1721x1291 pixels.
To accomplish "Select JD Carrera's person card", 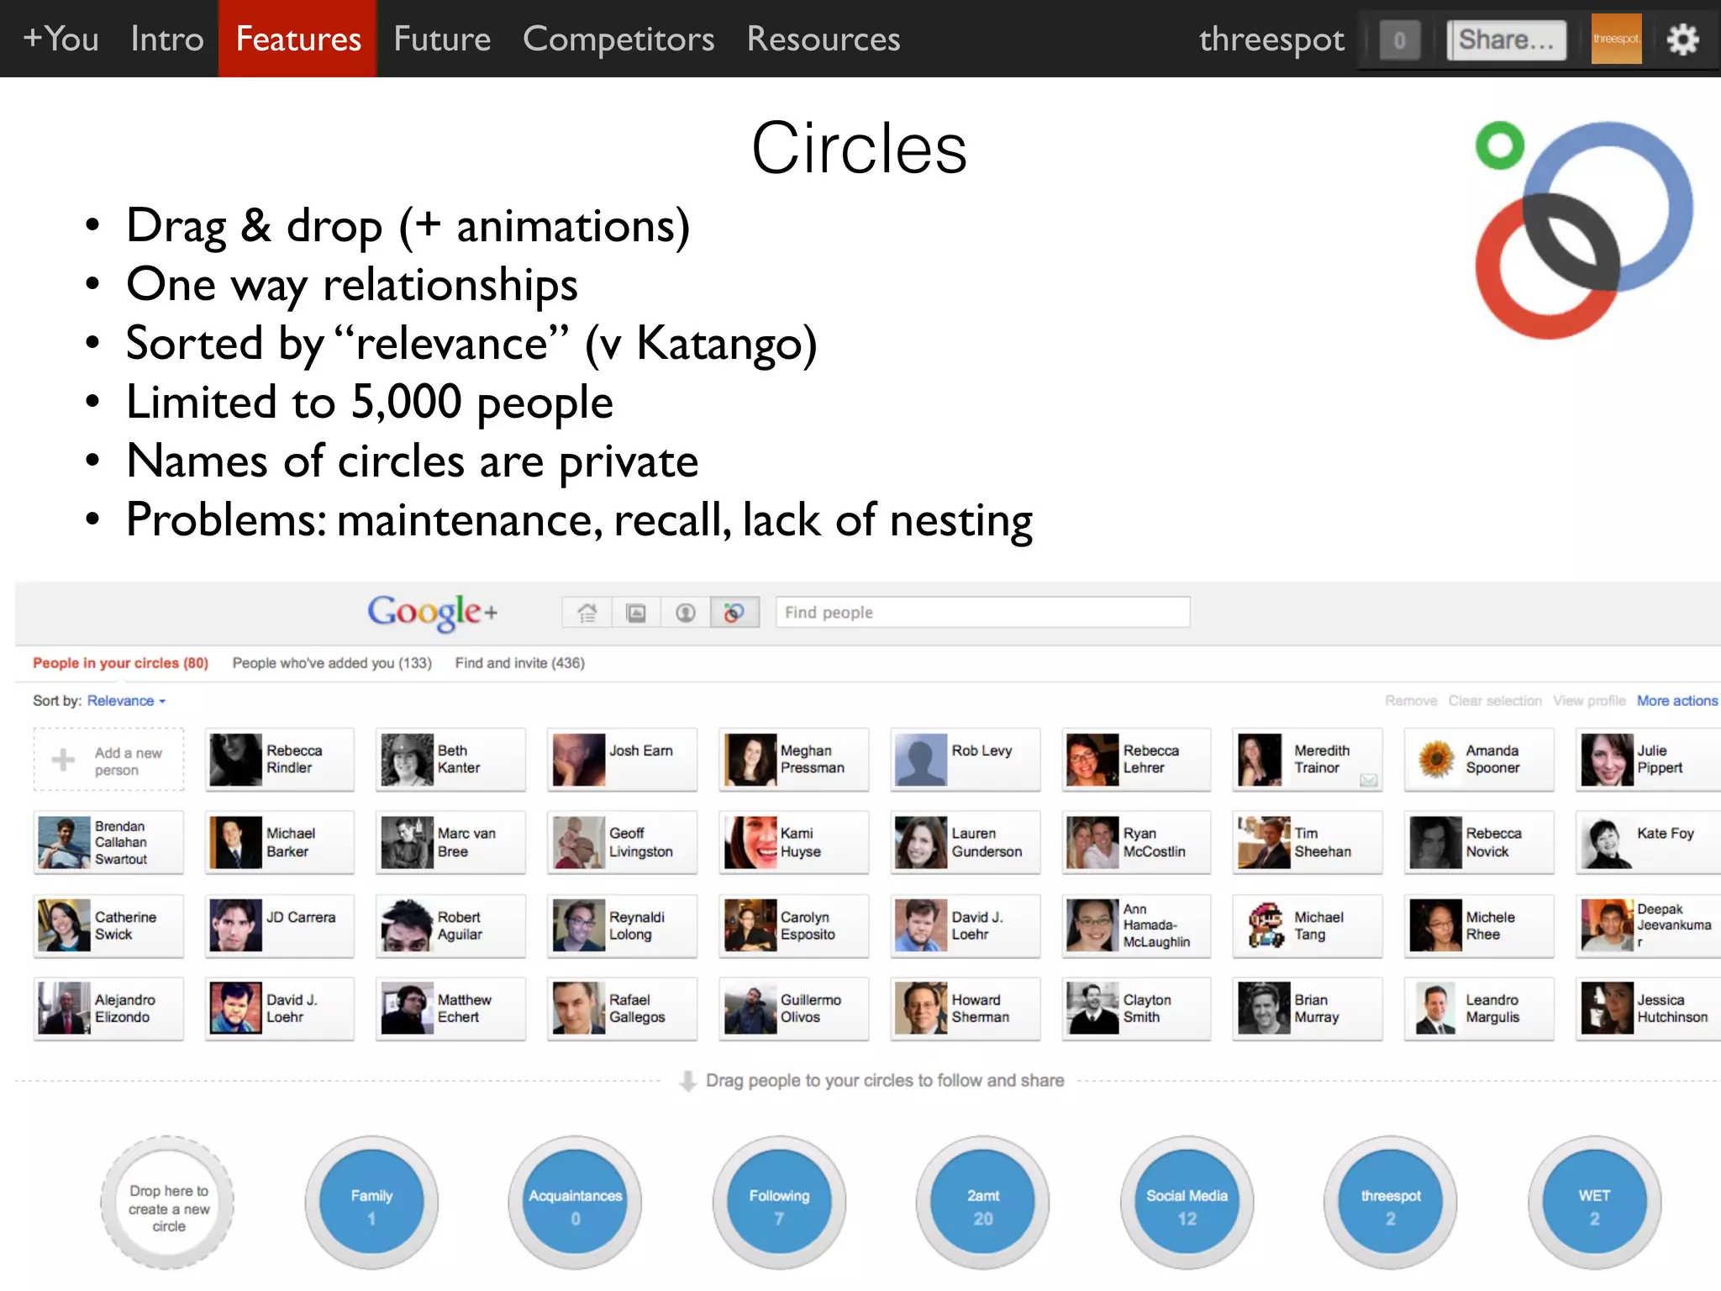I will coord(280,925).
